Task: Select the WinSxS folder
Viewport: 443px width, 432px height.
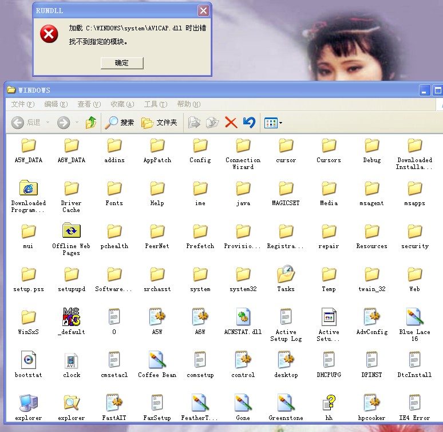Action: tap(28, 323)
